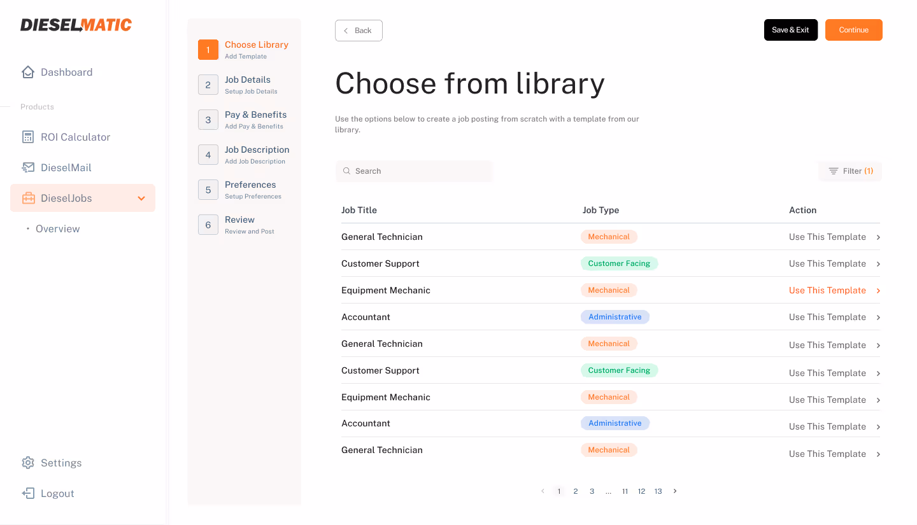Screen dimensions: 917x525
Task: Click the "Products" section label in sidebar
Action: click(37, 107)
